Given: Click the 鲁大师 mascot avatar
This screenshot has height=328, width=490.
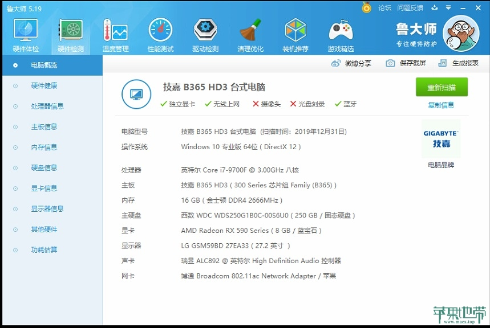Looking at the screenshot, I should pyautogui.click(x=461, y=34).
